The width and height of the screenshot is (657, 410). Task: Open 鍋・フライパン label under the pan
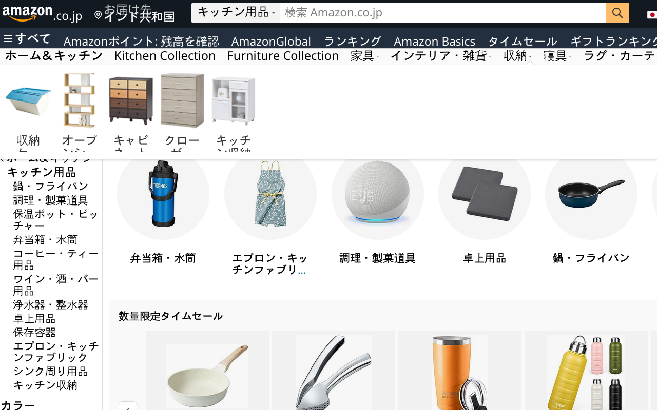(591, 258)
